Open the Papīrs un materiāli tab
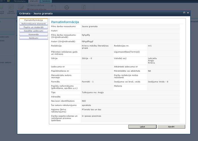This screenshot has height=141, width=198. pyautogui.click(x=34, y=27)
